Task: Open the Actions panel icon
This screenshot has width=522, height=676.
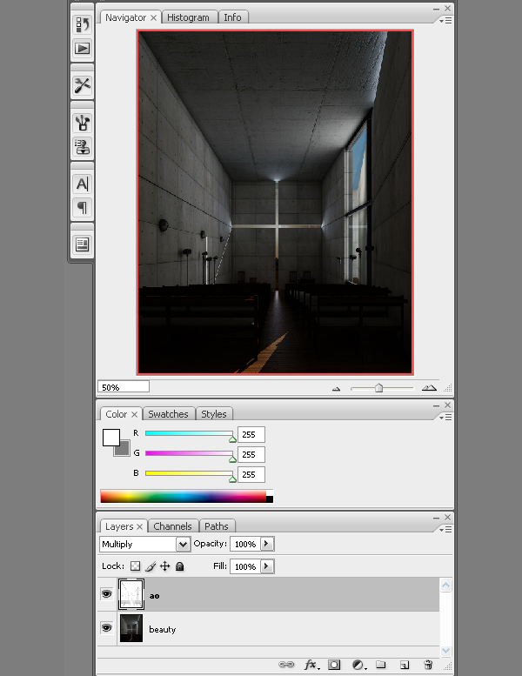Action: [x=82, y=49]
